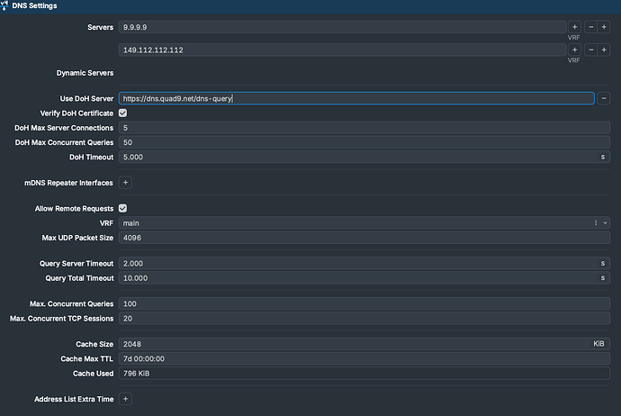The image size is (621, 416).
Task: Click the Cache Size field showing 2048
Action: click(364, 344)
